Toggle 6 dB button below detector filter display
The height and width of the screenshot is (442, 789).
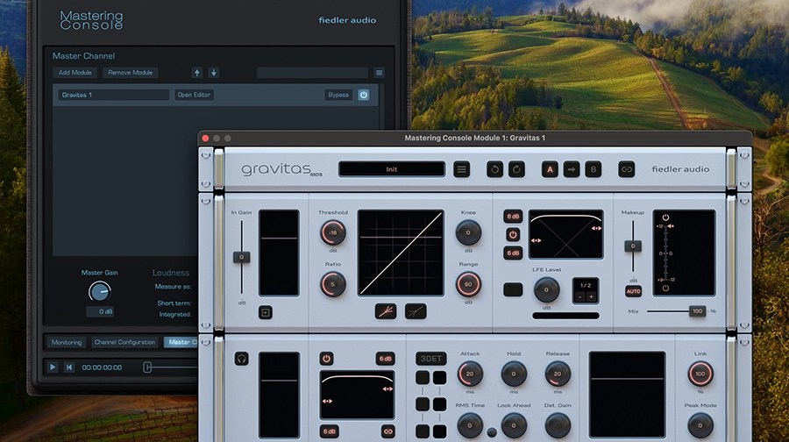(329, 431)
